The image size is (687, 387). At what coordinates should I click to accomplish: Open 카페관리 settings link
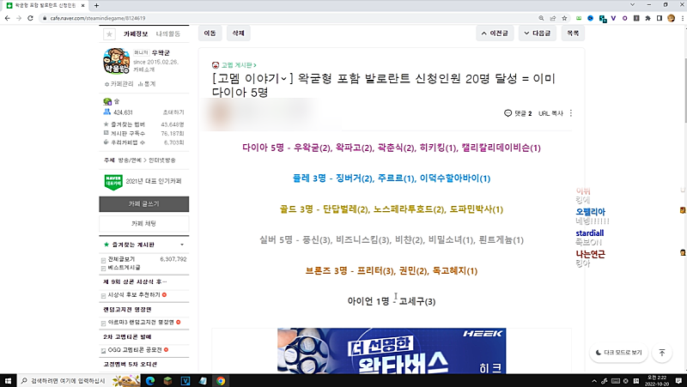[119, 84]
